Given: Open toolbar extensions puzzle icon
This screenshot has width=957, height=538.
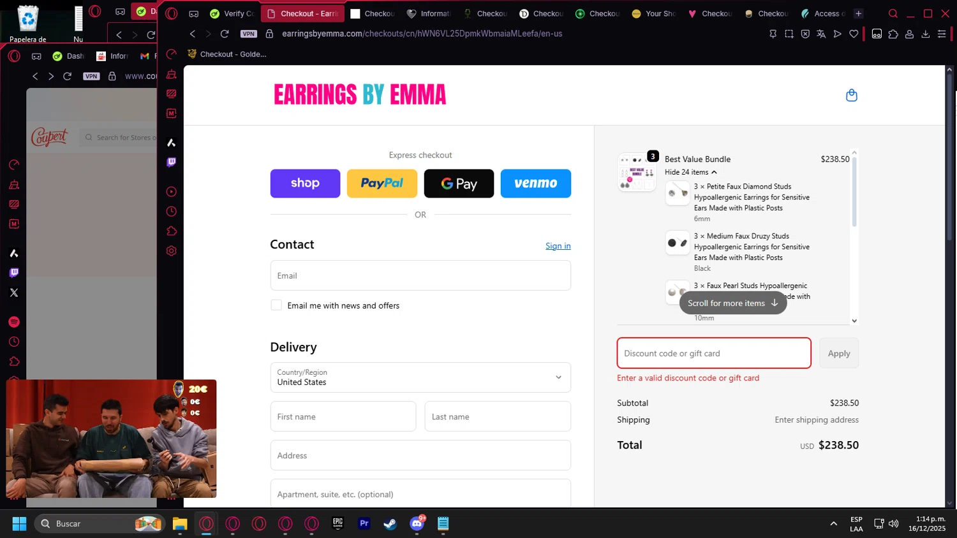Looking at the screenshot, I should point(893,34).
